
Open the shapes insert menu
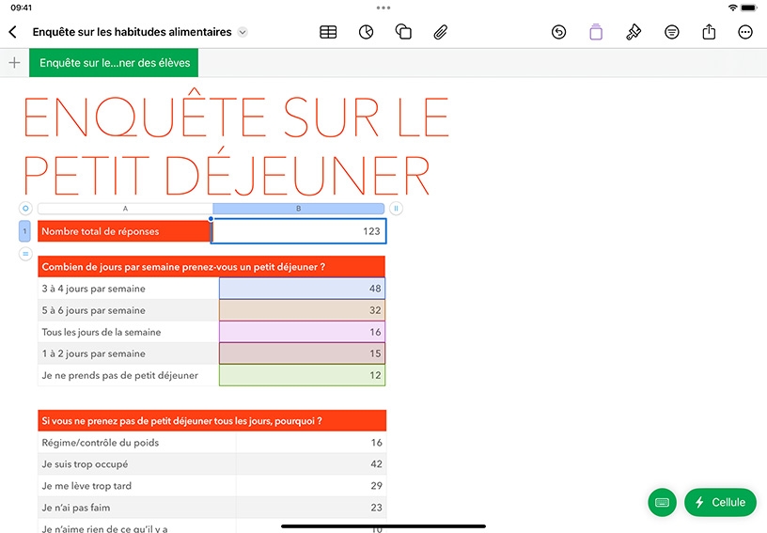click(x=403, y=32)
